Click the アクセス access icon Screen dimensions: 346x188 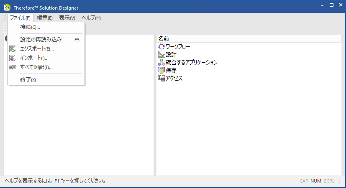[x=161, y=78]
